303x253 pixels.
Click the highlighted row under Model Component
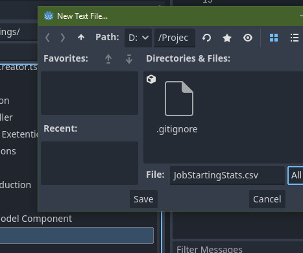click(77, 235)
